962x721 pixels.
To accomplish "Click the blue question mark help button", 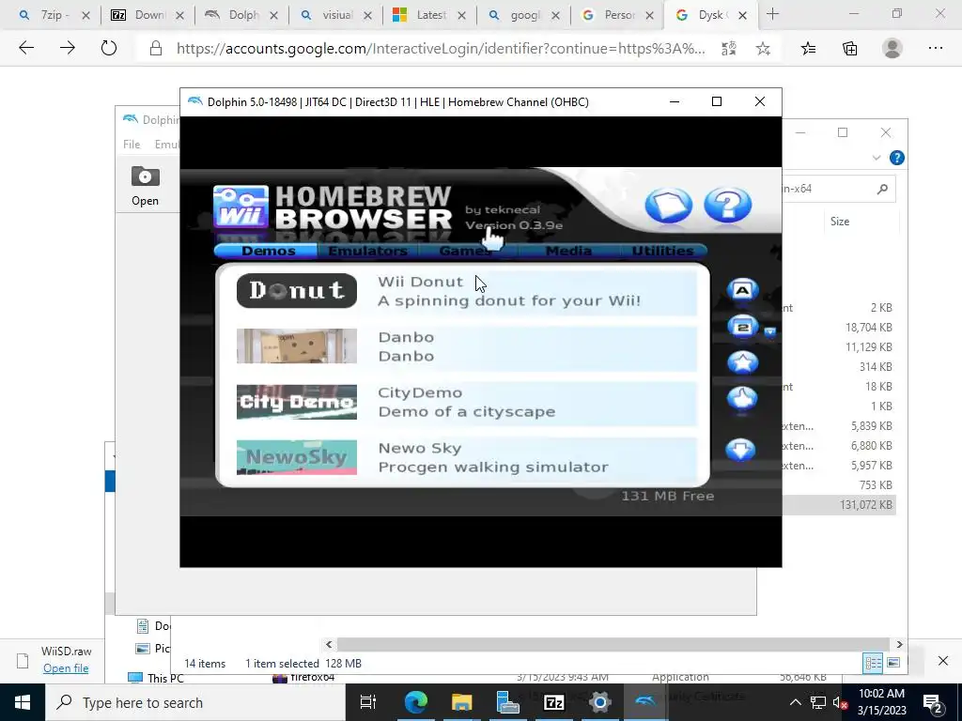I will pyautogui.click(x=728, y=205).
